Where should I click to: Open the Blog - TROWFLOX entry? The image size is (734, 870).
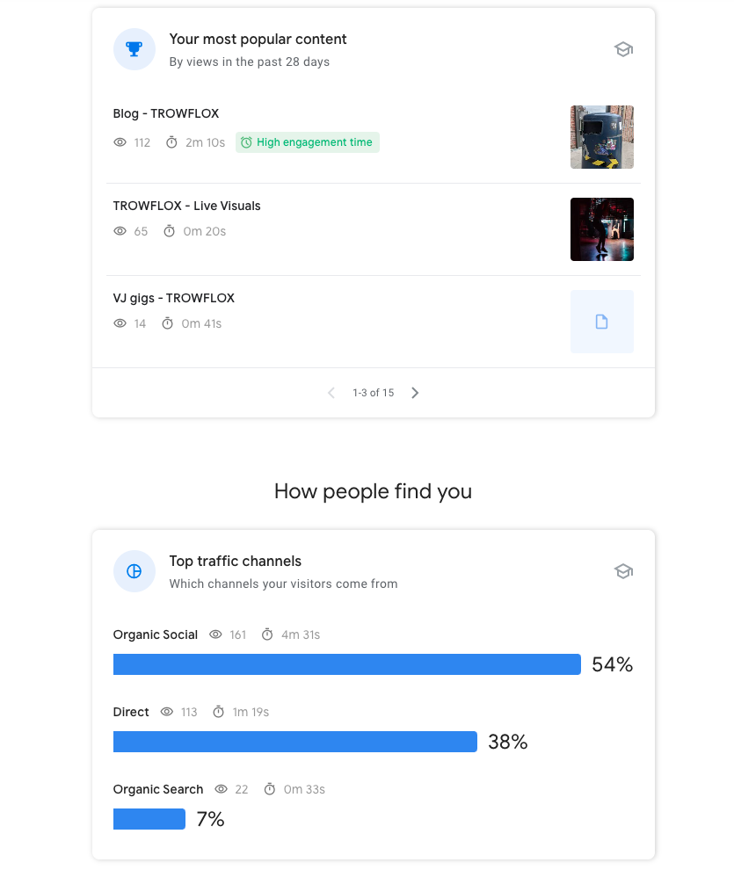pyautogui.click(x=166, y=113)
